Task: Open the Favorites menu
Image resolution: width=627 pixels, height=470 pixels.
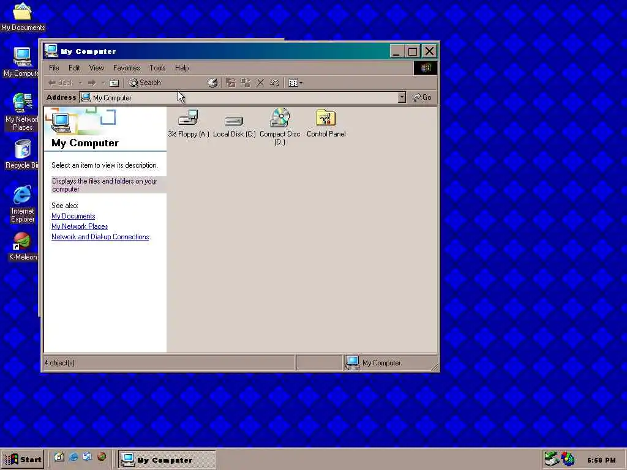Action: (126, 68)
